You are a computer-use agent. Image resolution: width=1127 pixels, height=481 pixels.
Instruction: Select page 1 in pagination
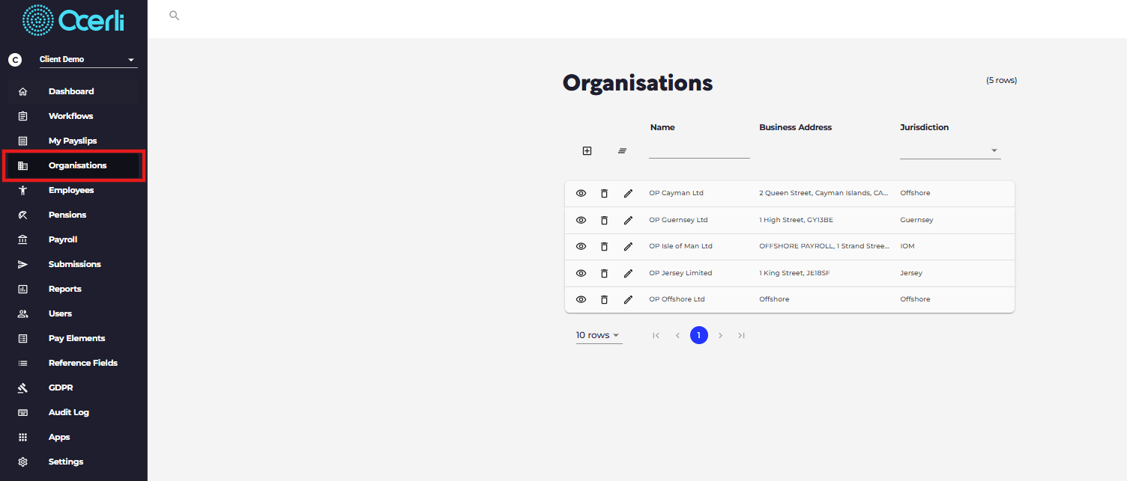(698, 335)
